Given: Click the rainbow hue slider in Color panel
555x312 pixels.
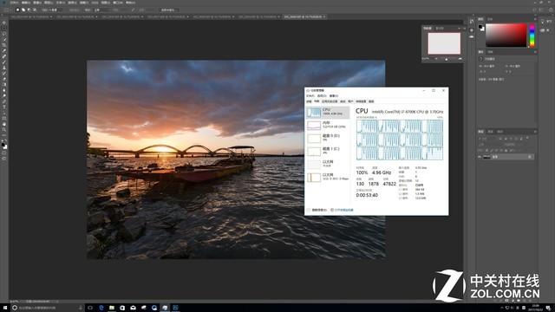Looking at the screenshot, I should (x=532, y=36).
